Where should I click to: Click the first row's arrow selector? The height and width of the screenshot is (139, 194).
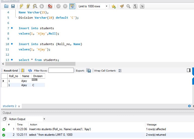(x=4, y=81)
